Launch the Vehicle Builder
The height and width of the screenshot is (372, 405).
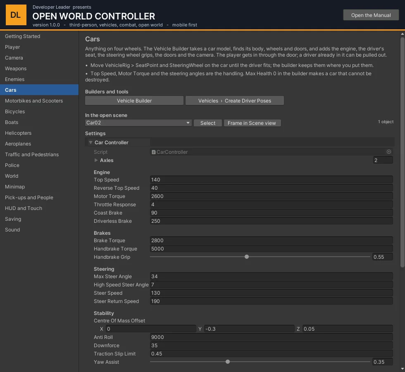tap(134, 101)
